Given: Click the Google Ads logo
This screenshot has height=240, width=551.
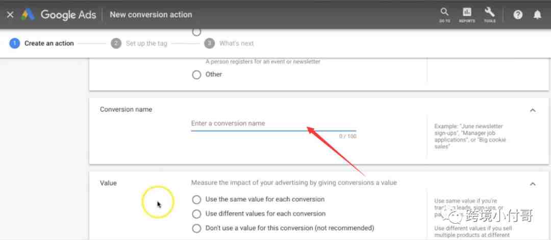Looking at the screenshot, I should click(59, 15).
